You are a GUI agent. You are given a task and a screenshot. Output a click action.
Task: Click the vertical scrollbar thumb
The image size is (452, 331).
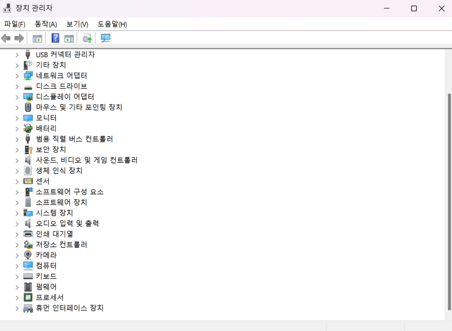pyautogui.click(x=449, y=202)
